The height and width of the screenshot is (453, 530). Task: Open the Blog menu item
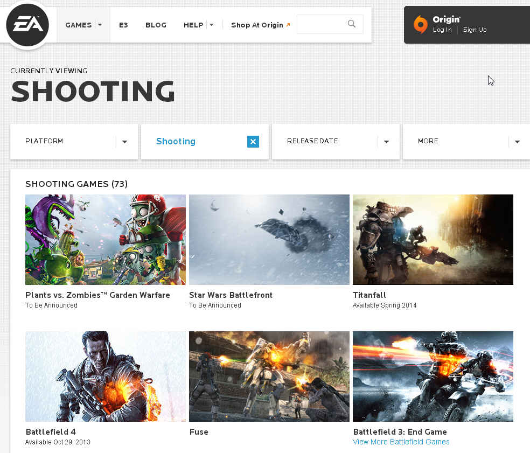[x=156, y=25]
